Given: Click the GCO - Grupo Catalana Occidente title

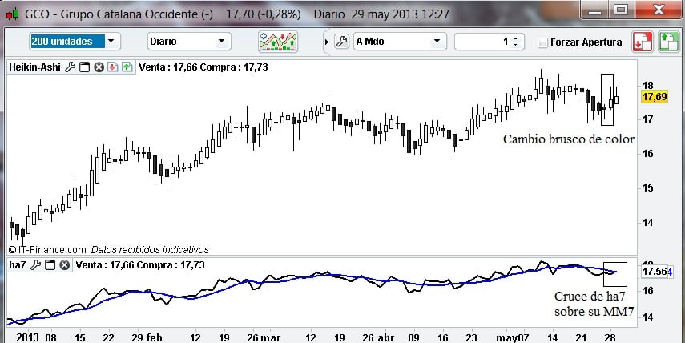Looking at the screenshot, I should coord(119,14).
